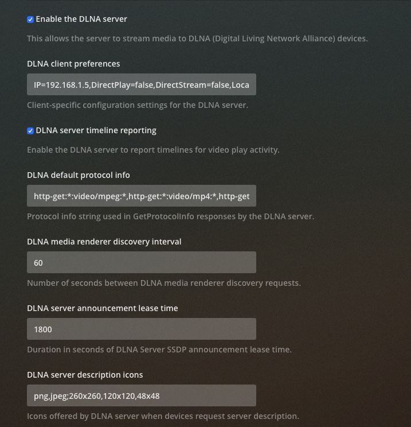
Task: Click the "DLNA default protocol info" heading label
Action: (x=79, y=175)
